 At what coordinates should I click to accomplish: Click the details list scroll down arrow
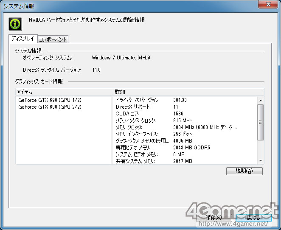(261, 161)
